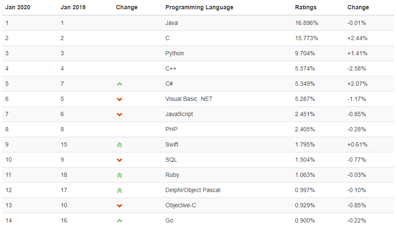Click the green up arrow beside C#
This screenshot has height=225, width=397.
[120, 84]
